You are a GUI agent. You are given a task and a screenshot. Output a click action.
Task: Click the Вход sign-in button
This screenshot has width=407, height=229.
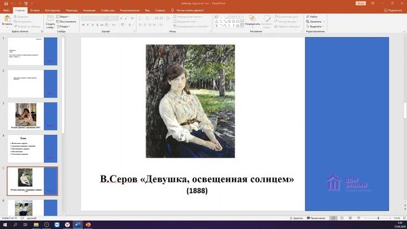361,3
